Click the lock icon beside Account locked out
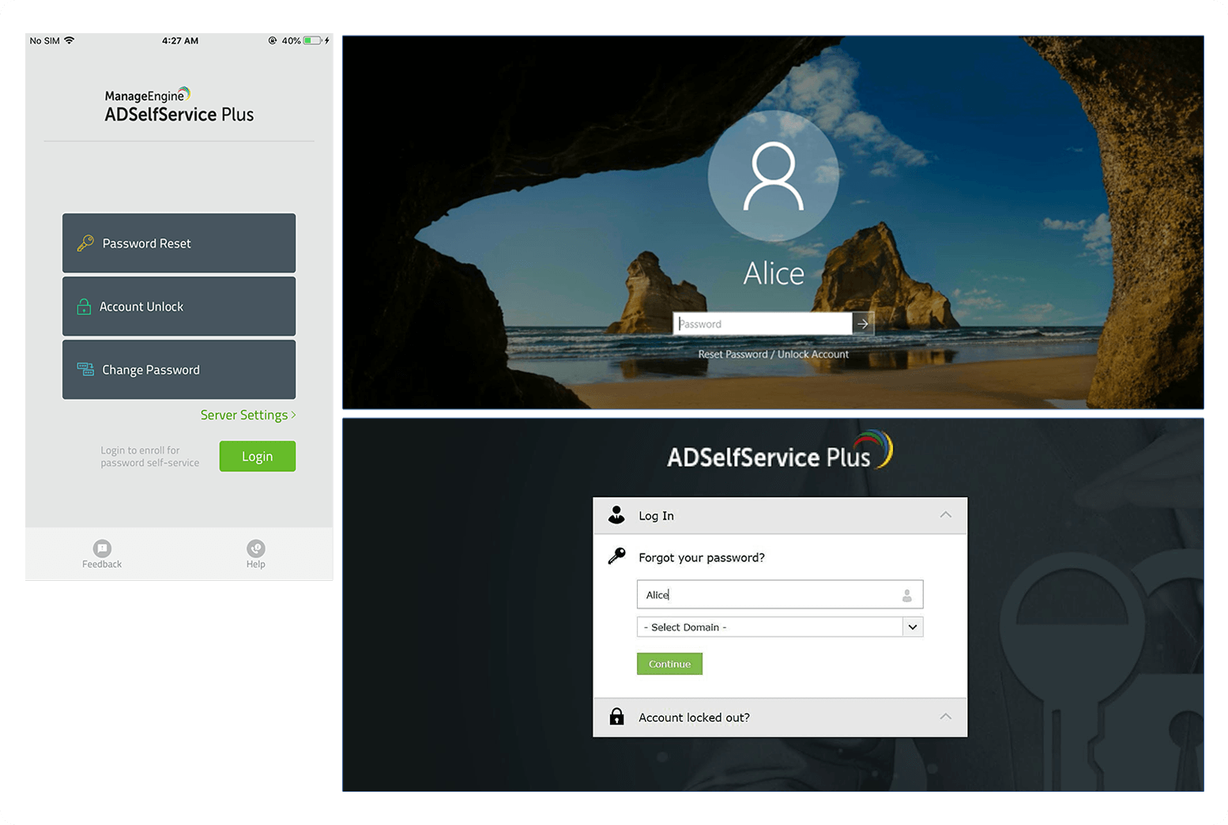Viewport: 1228px width, 825px height. [x=616, y=717]
